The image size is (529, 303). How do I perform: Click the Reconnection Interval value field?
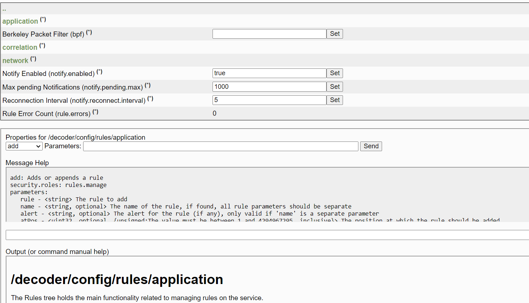[269, 100]
